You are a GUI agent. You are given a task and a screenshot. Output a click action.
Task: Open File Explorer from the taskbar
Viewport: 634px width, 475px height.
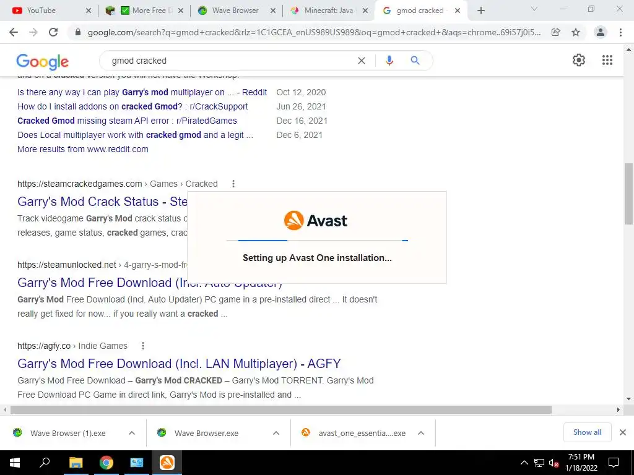click(76, 463)
